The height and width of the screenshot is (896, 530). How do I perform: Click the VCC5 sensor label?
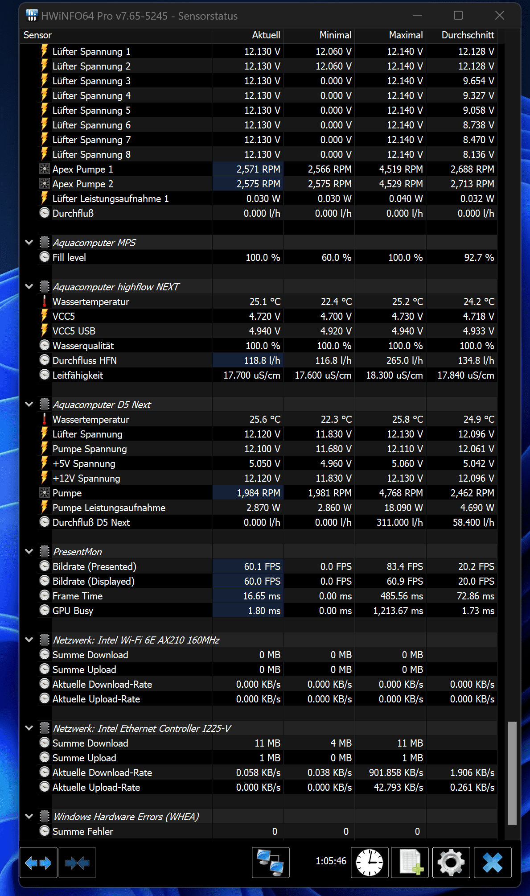64,316
